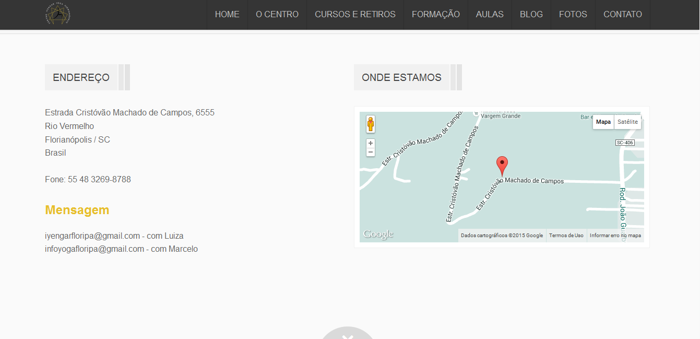This screenshot has height=339, width=700.
Task: Navigate to FORMAÇÃO section
Action: [x=436, y=15]
